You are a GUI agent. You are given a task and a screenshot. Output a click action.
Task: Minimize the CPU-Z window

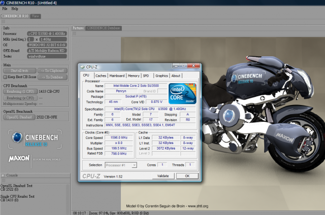[x=176, y=66]
